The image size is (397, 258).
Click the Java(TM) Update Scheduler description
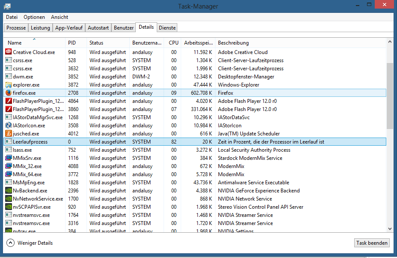pyautogui.click(x=249, y=133)
